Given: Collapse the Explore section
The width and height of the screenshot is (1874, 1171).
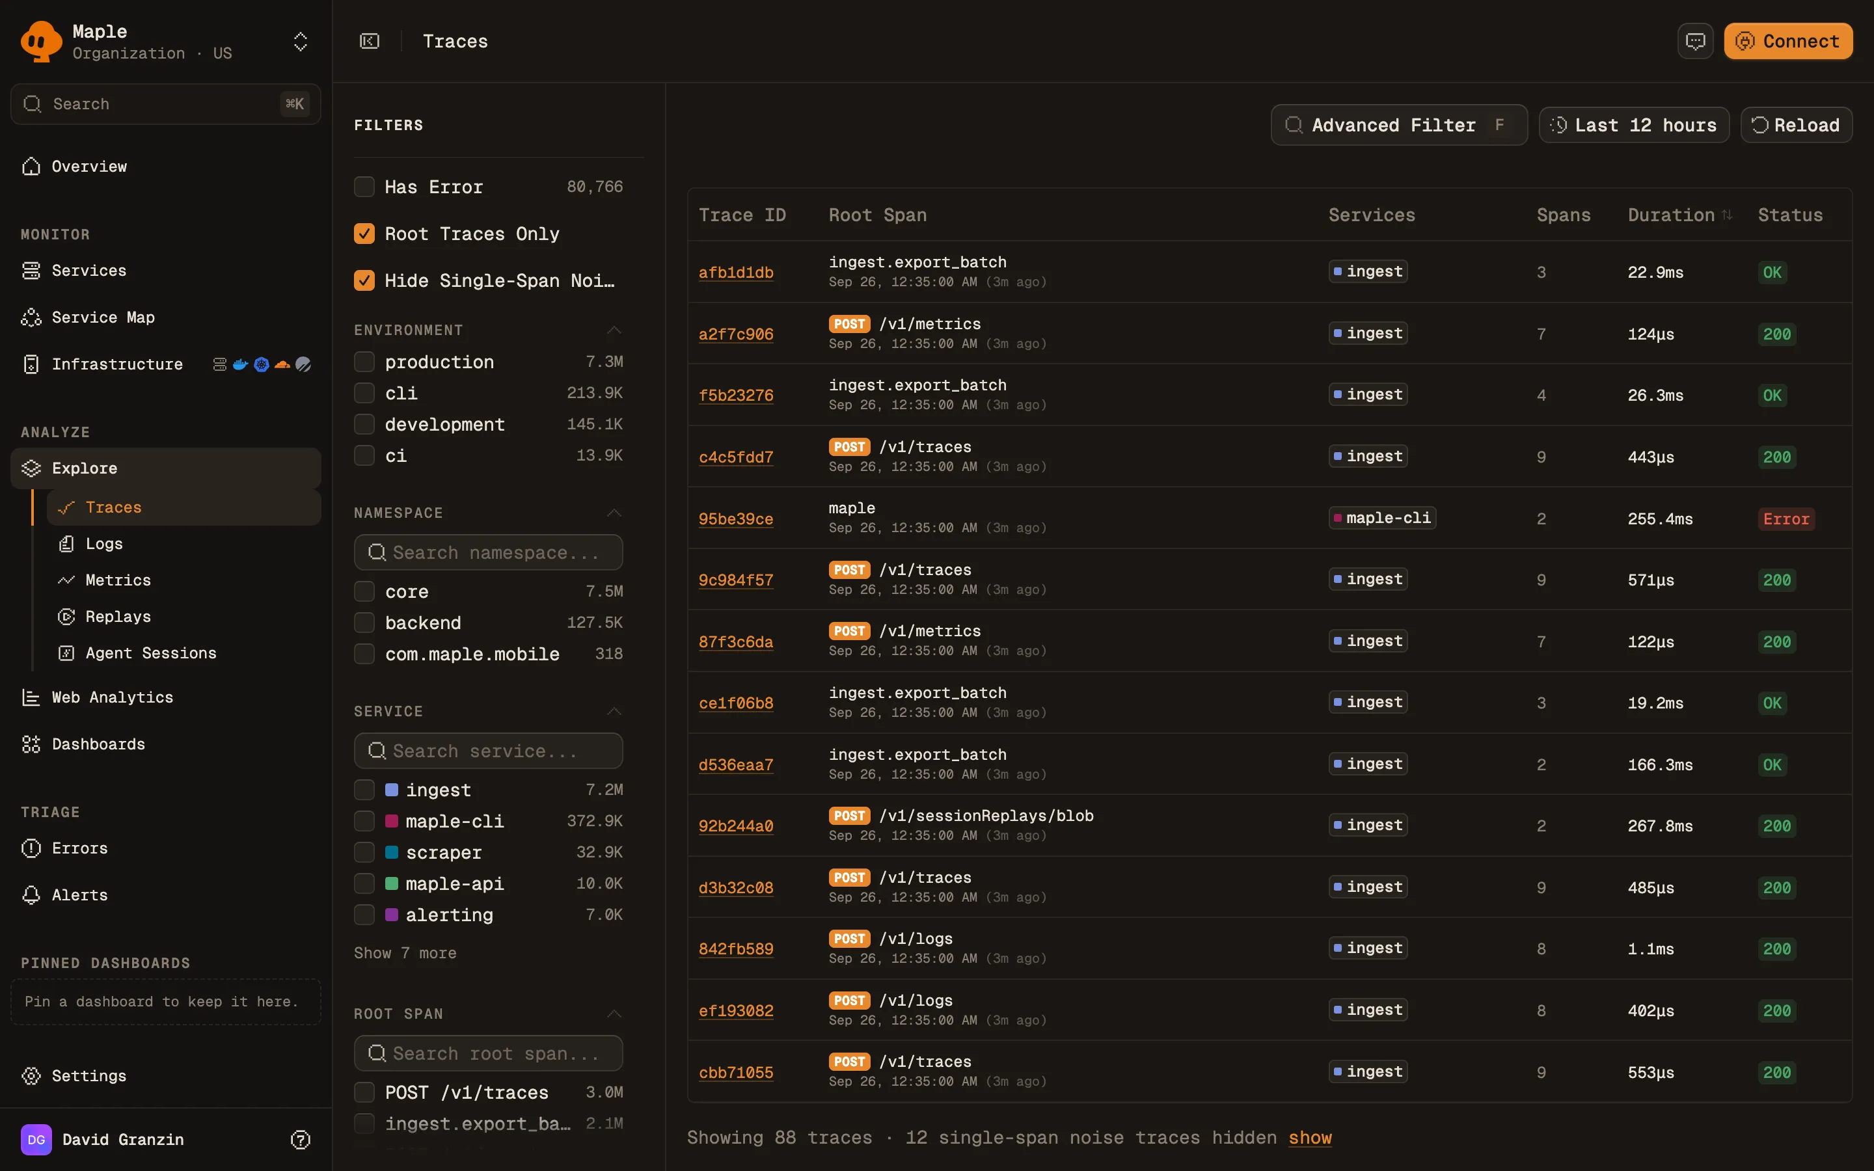Looking at the screenshot, I should [x=166, y=468].
